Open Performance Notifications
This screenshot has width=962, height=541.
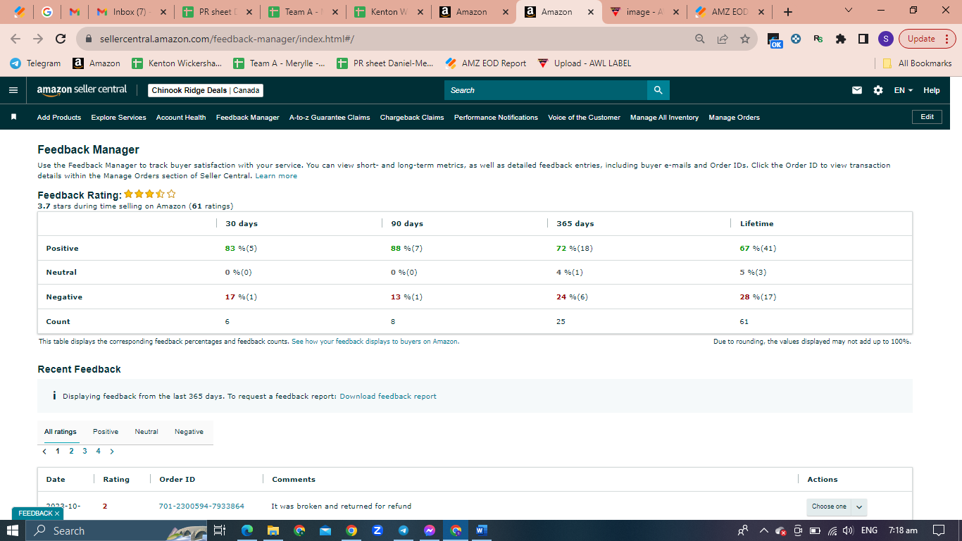(496, 118)
